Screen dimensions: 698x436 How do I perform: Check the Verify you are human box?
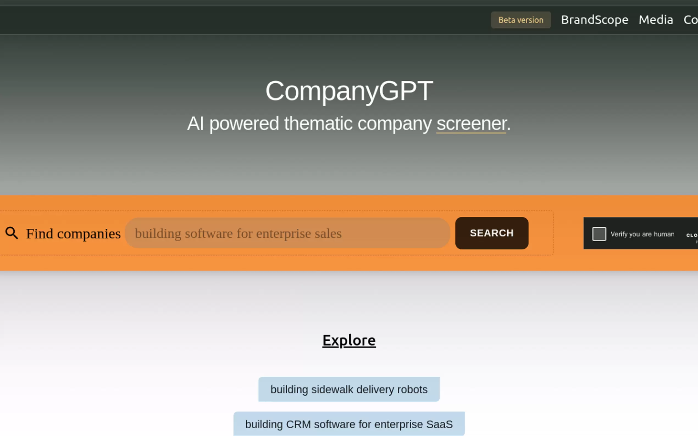[599, 234]
